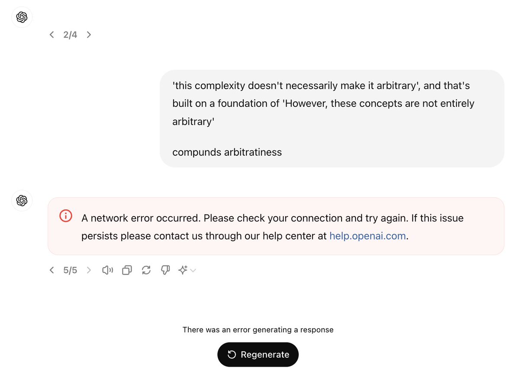Click the 'A network error occurred' banner text
The image size is (519, 374).
(x=272, y=218)
